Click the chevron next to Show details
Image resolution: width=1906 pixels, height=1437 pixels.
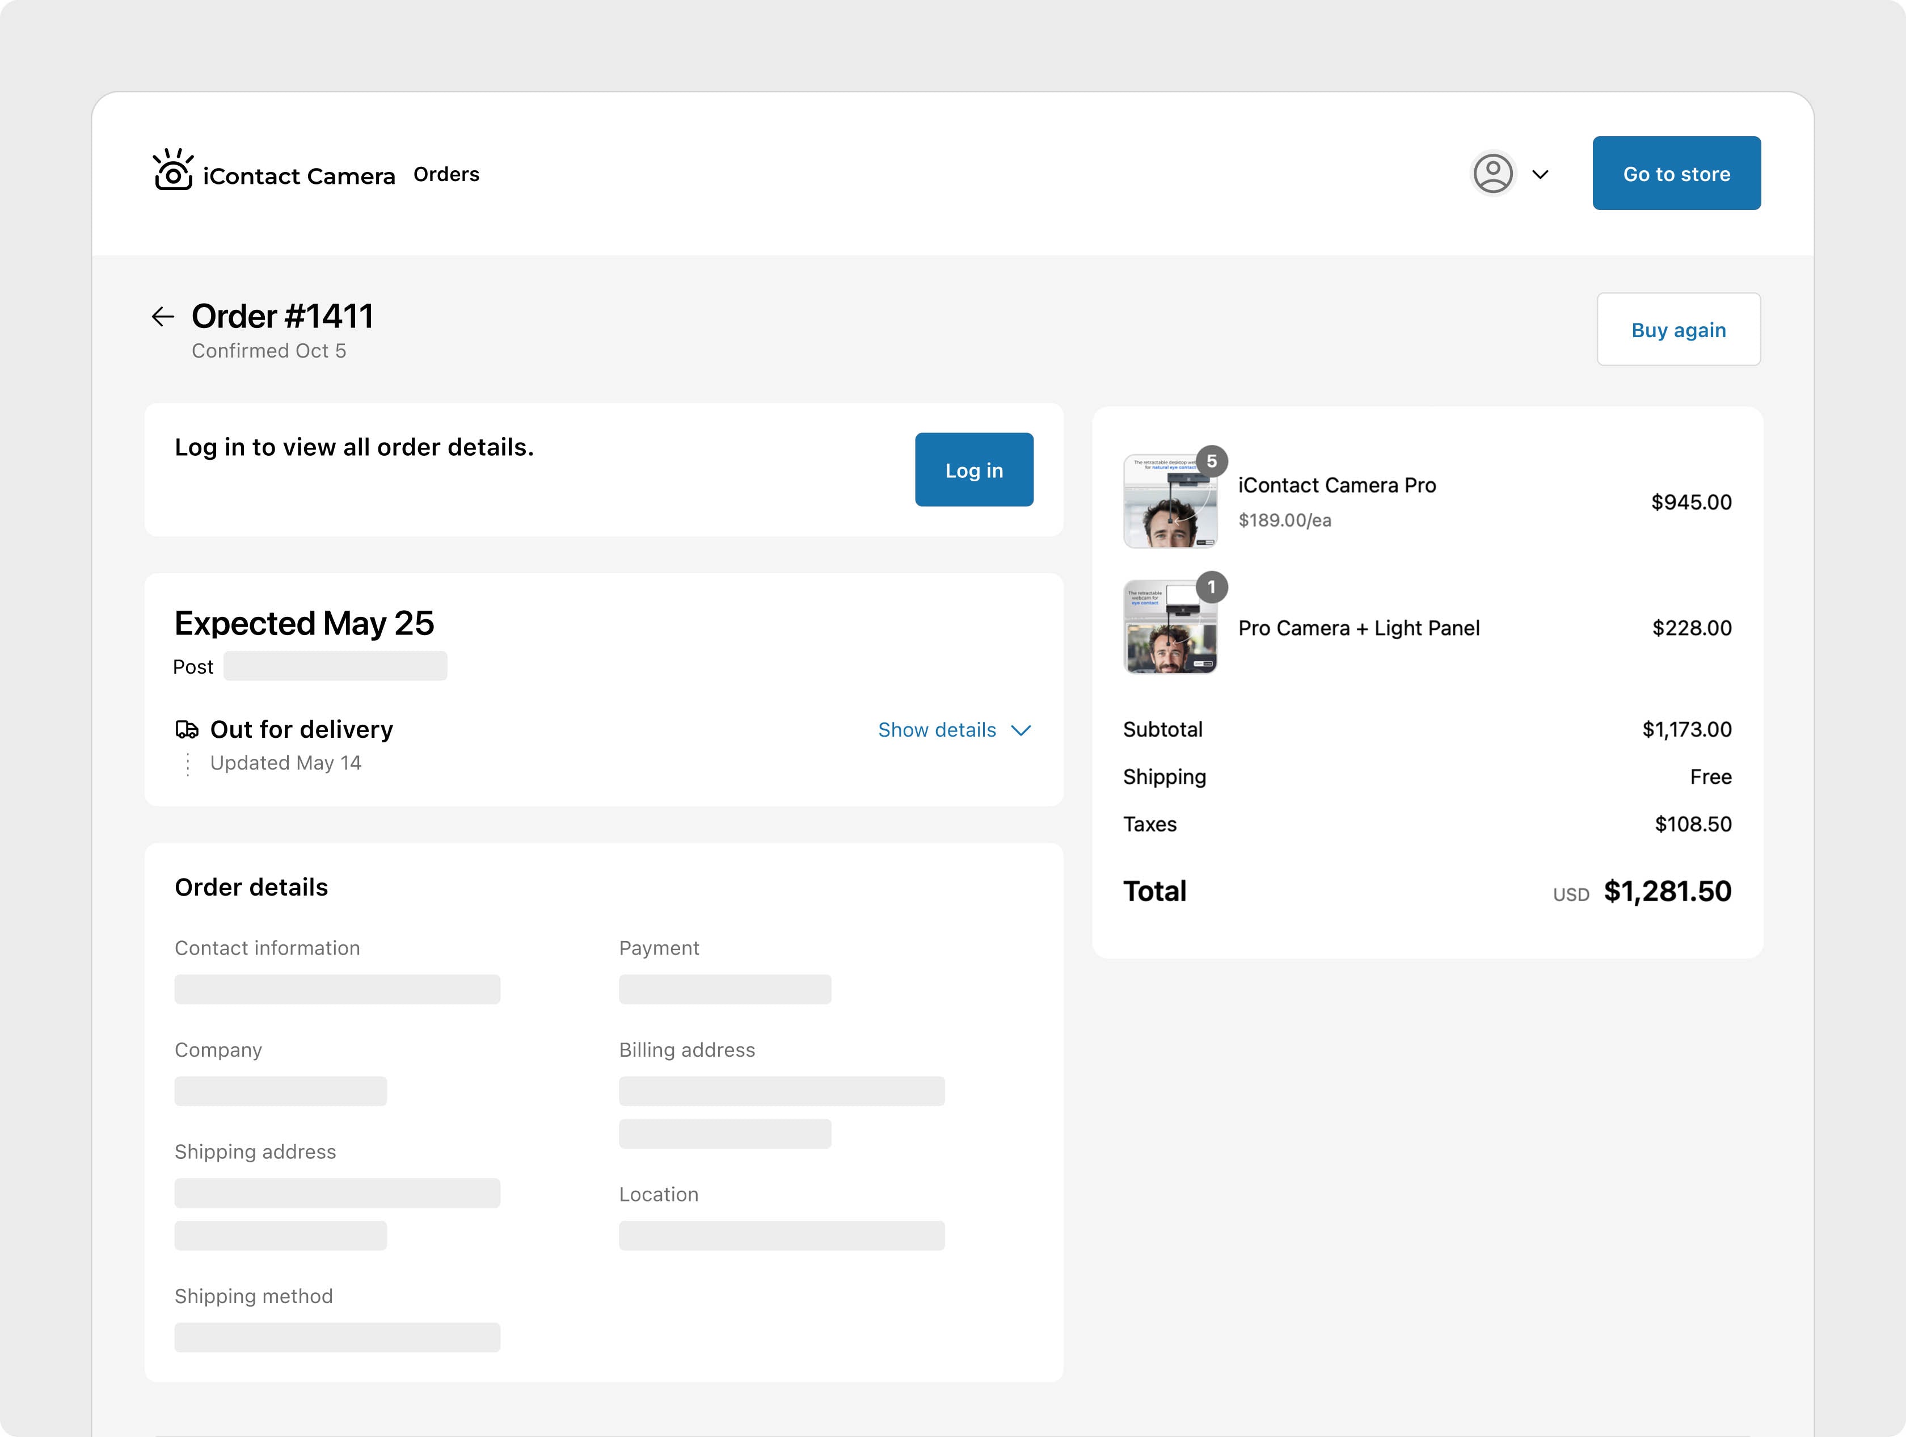click(1021, 730)
